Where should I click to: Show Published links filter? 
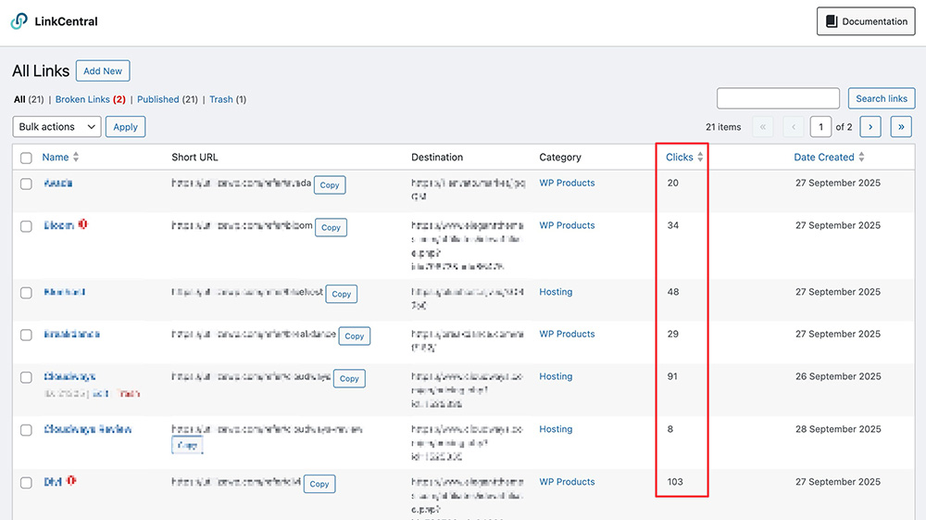point(157,99)
